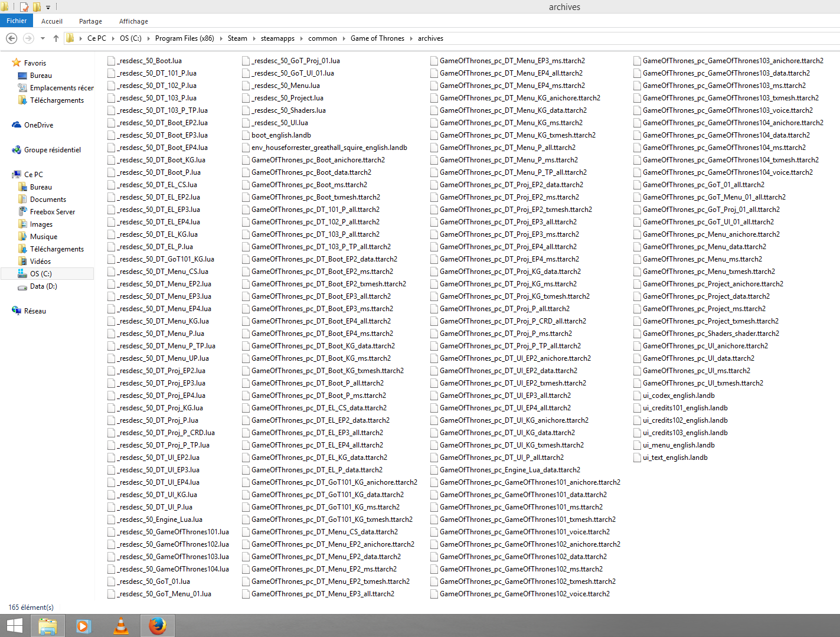Select file ui_menu_english.landb
The width and height of the screenshot is (840, 637).
pyautogui.click(x=674, y=445)
